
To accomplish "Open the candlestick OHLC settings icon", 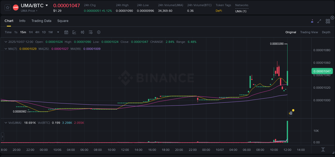I will [83, 32].
